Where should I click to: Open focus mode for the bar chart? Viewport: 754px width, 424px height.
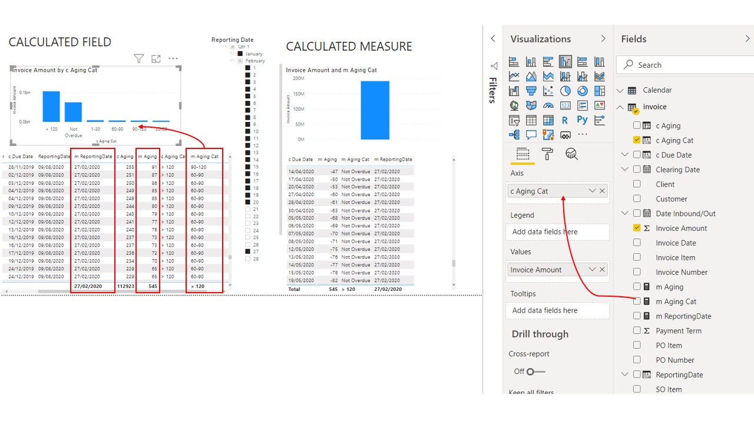(156, 59)
